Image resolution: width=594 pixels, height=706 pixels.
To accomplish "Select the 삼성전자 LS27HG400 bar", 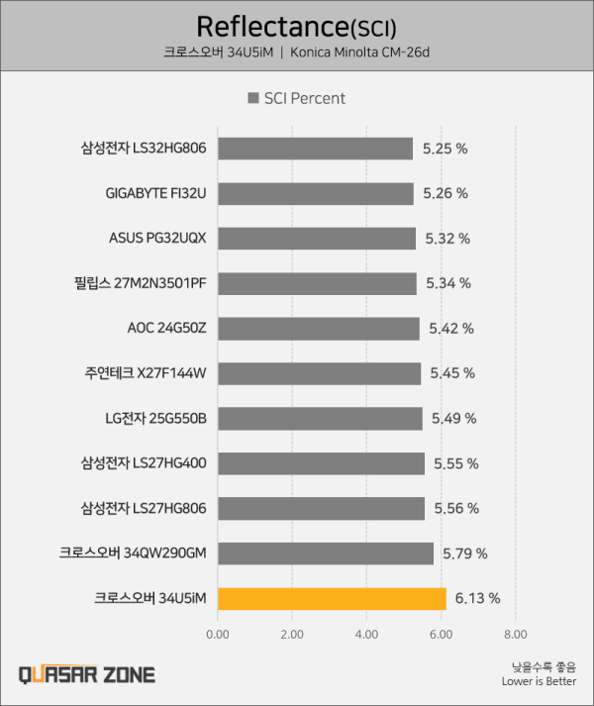I will (x=321, y=463).
